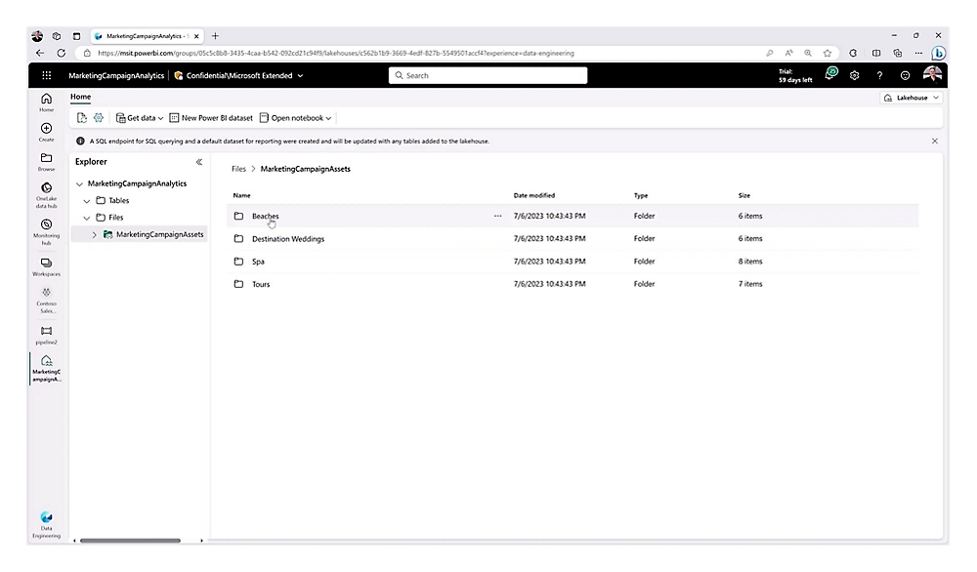Click Trial 59 days left indicator
The height and width of the screenshot is (572, 977).
click(795, 75)
